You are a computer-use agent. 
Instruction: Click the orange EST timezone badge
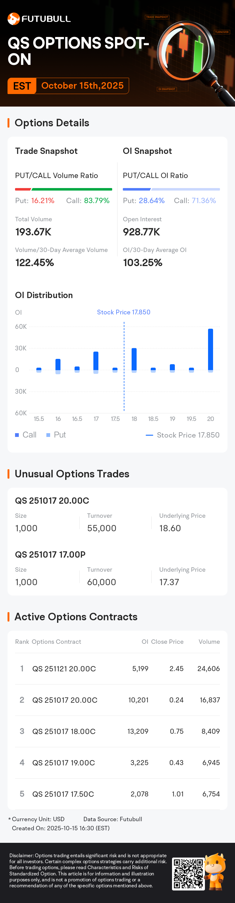coord(22,86)
